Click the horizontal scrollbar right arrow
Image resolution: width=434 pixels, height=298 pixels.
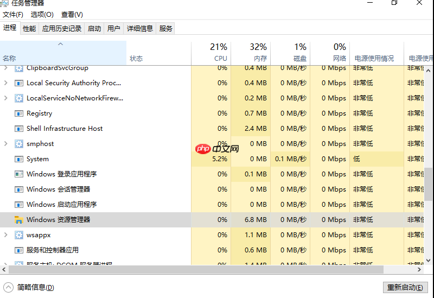coord(419,269)
